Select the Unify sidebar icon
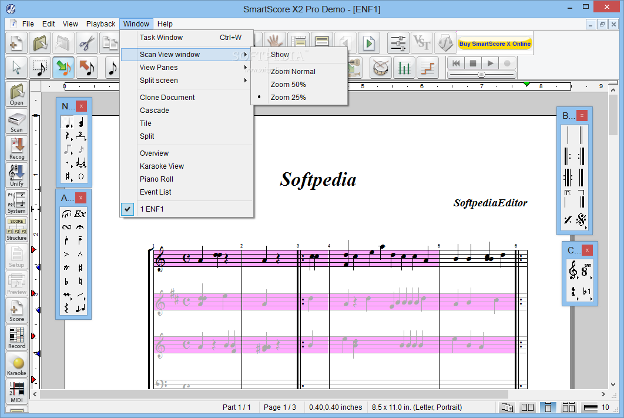 pyautogui.click(x=16, y=176)
